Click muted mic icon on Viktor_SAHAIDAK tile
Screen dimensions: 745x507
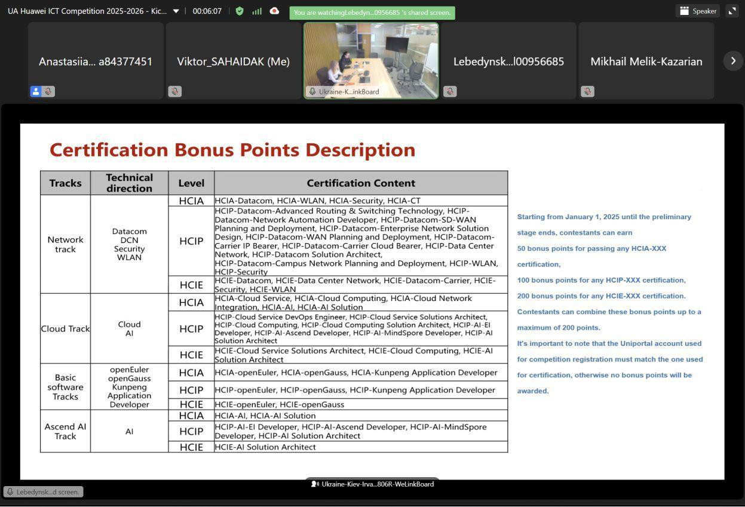click(x=174, y=91)
